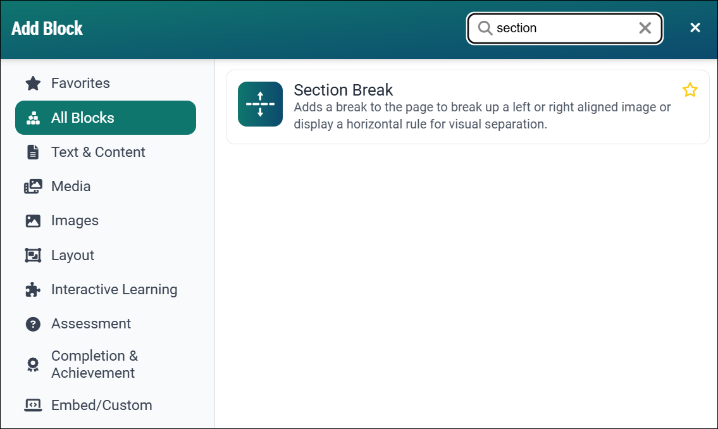Click the Section Break block thumbnail icon
Image resolution: width=718 pixels, height=429 pixels.
(x=260, y=104)
